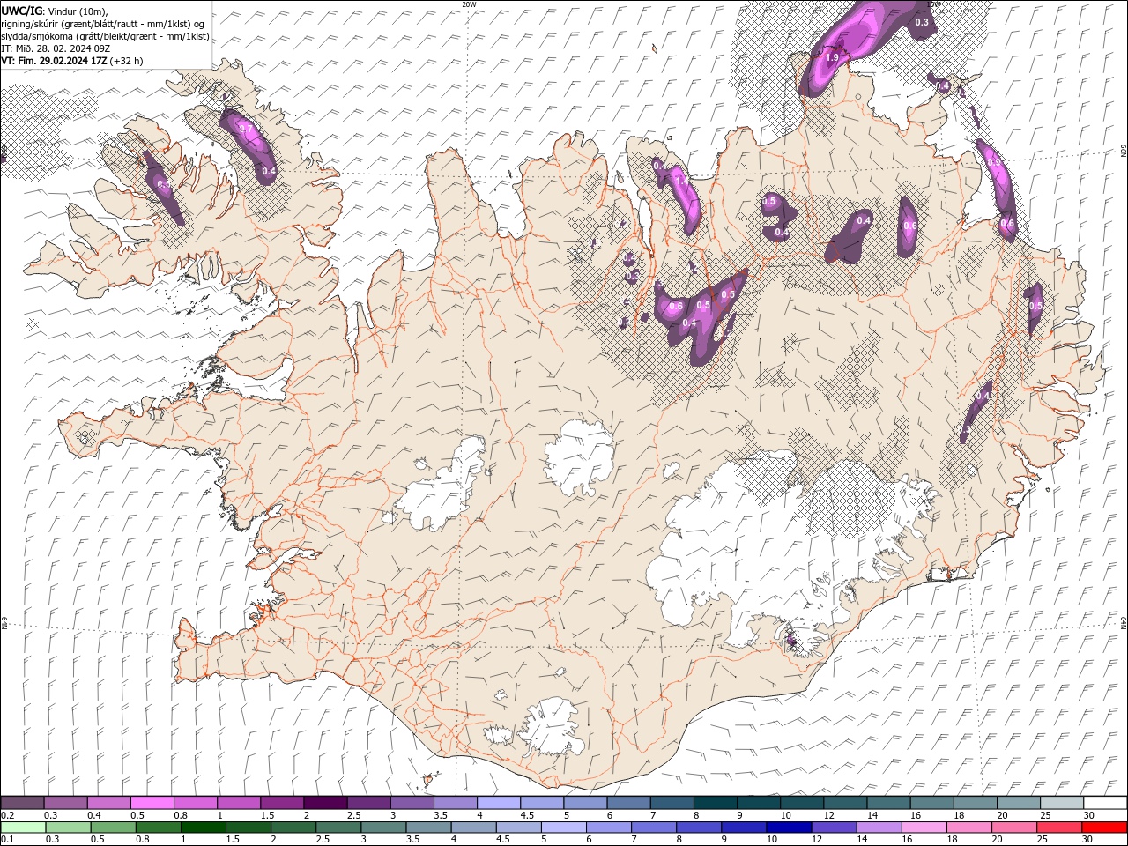The image size is (1128, 846).
Task: Click the '0.7' snowfall value in the Westfjords
Action: [x=246, y=130]
